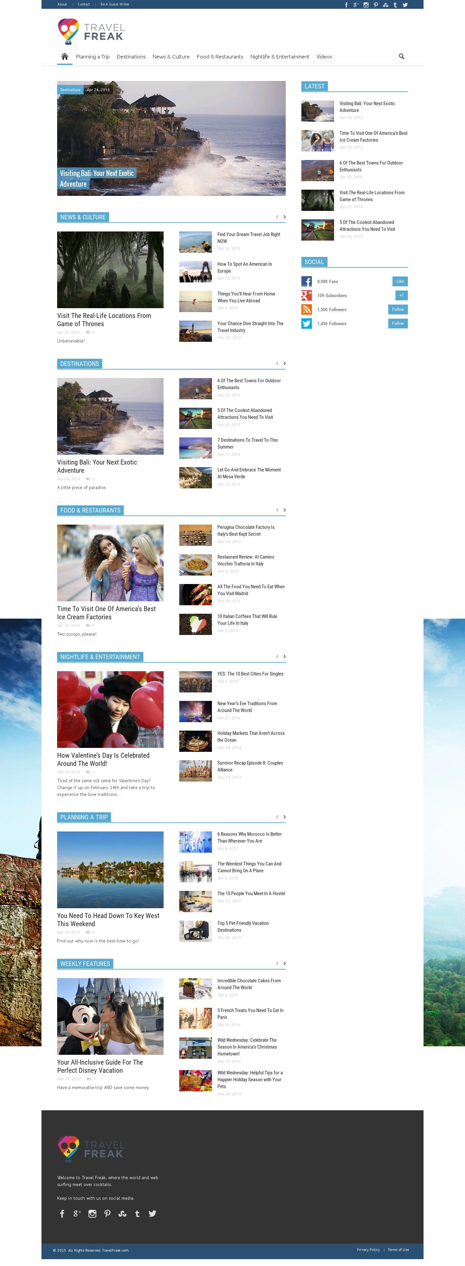This screenshot has height=1266, width=465.
Task: Open the footer Facebook icon
Action: pyautogui.click(x=62, y=1213)
